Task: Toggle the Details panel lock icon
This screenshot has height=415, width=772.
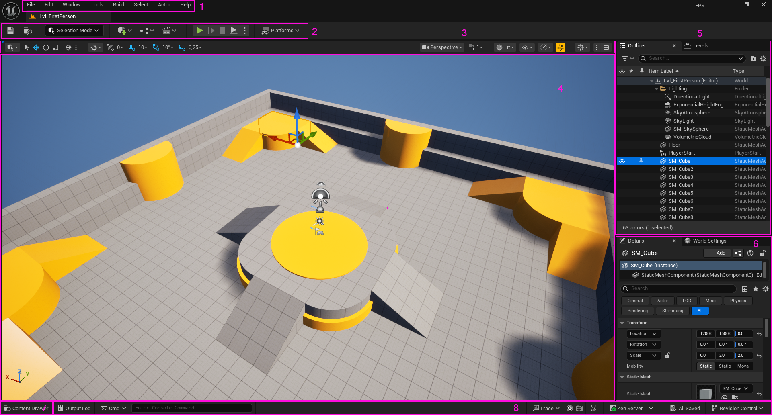Action: point(762,253)
